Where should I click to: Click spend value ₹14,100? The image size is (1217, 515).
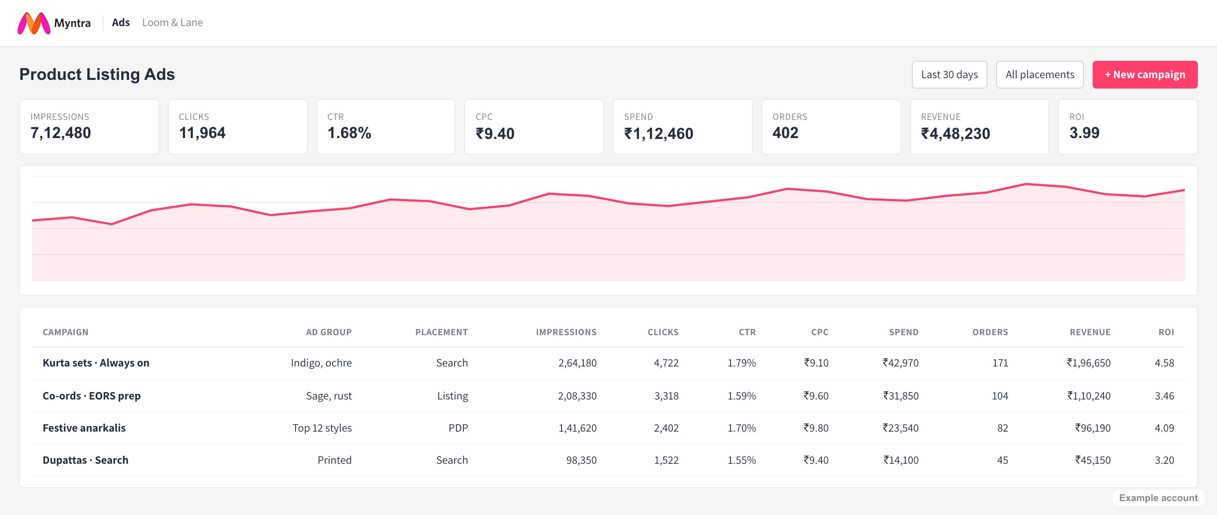pyautogui.click(x=901, y=460)
